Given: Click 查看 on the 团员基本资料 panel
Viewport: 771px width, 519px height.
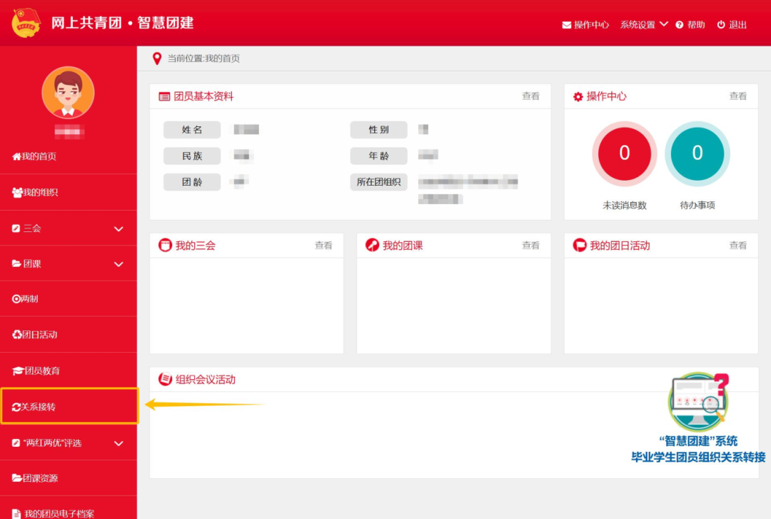Looking at the screenshot, I should tap(531, 96).
